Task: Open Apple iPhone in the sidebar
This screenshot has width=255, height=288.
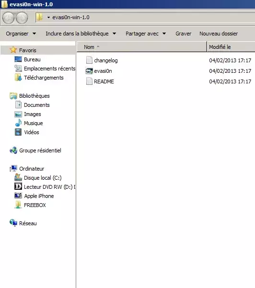Action: [39, 196]
